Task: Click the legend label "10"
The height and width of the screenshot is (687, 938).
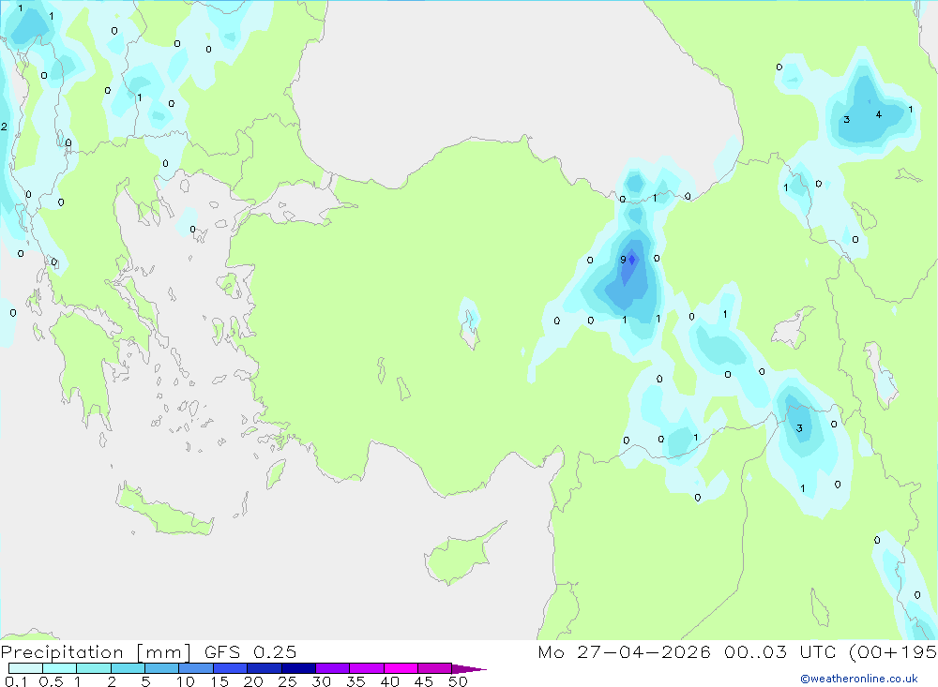Action: (186, 681)
